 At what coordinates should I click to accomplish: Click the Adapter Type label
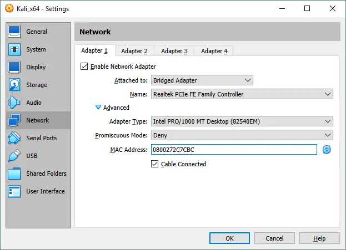128,121
